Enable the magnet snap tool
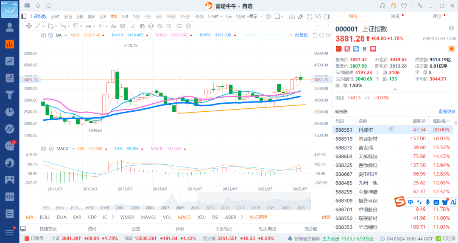This screenshot has height=243, width=458. coord(142,26)
